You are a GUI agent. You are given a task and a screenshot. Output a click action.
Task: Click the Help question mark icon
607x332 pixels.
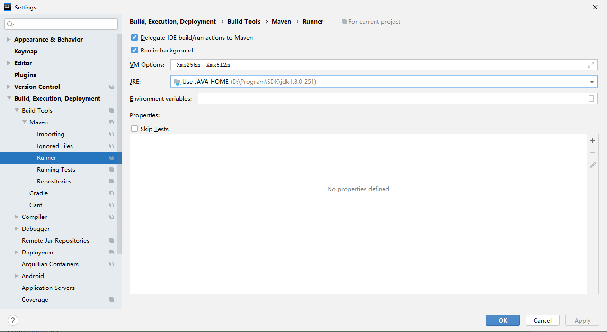pyautogui.click(x=12, y=320)
